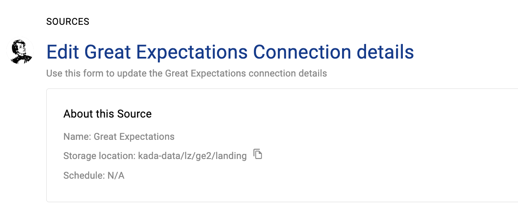Click the word Edit in page title

tap(63, 52)
